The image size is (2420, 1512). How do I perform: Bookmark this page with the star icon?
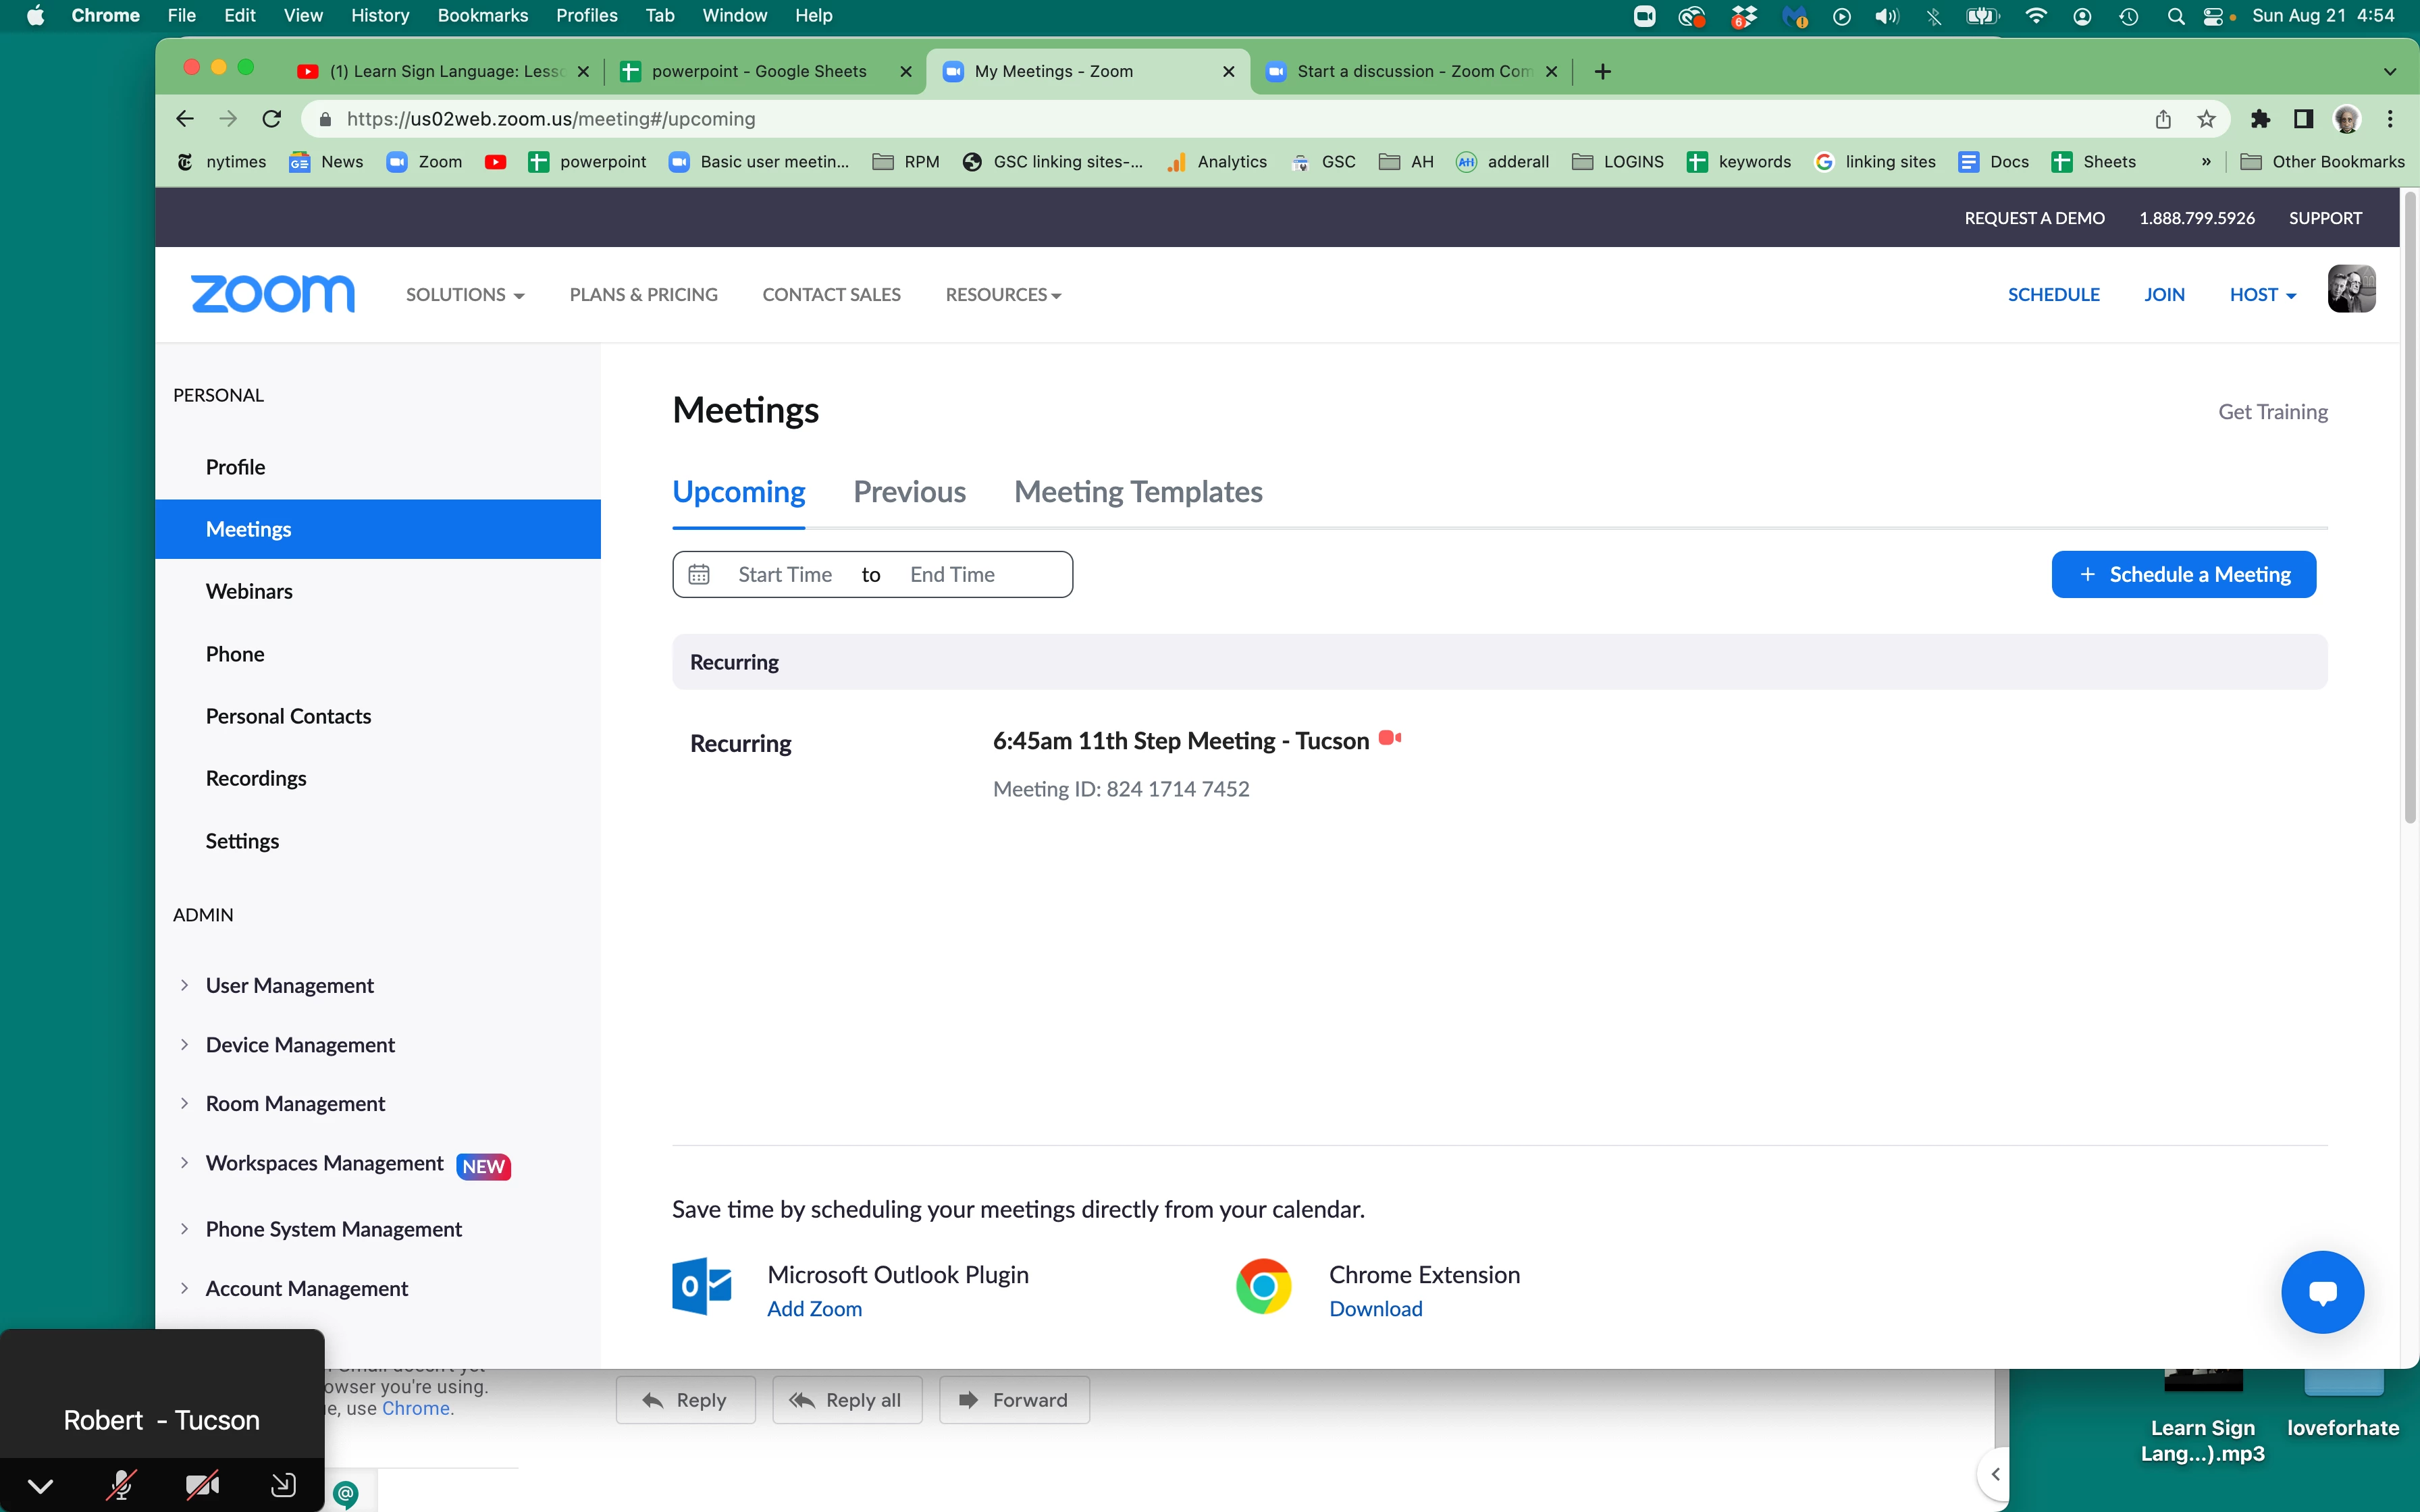click(x=2206, y=119)
